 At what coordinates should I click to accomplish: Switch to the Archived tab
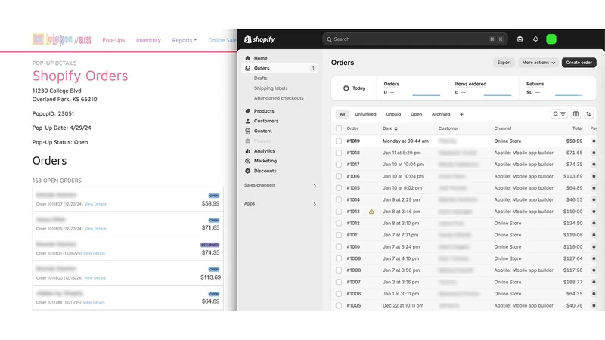(x=441, y=114)
